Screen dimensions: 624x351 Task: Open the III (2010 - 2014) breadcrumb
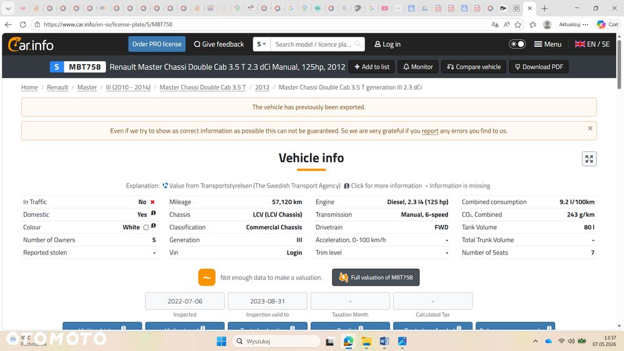[128, 87]
